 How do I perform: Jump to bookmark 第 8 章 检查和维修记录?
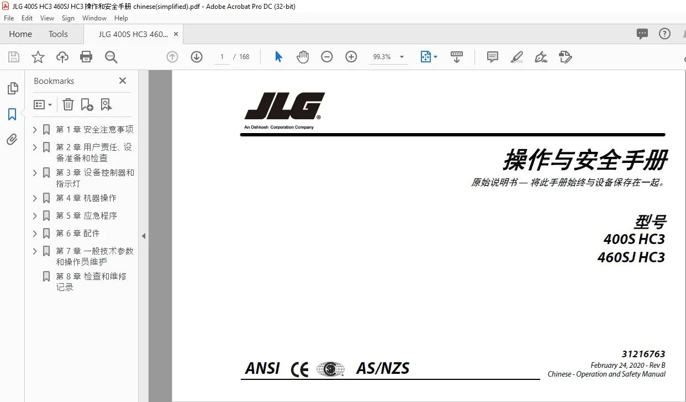point(91,282)
